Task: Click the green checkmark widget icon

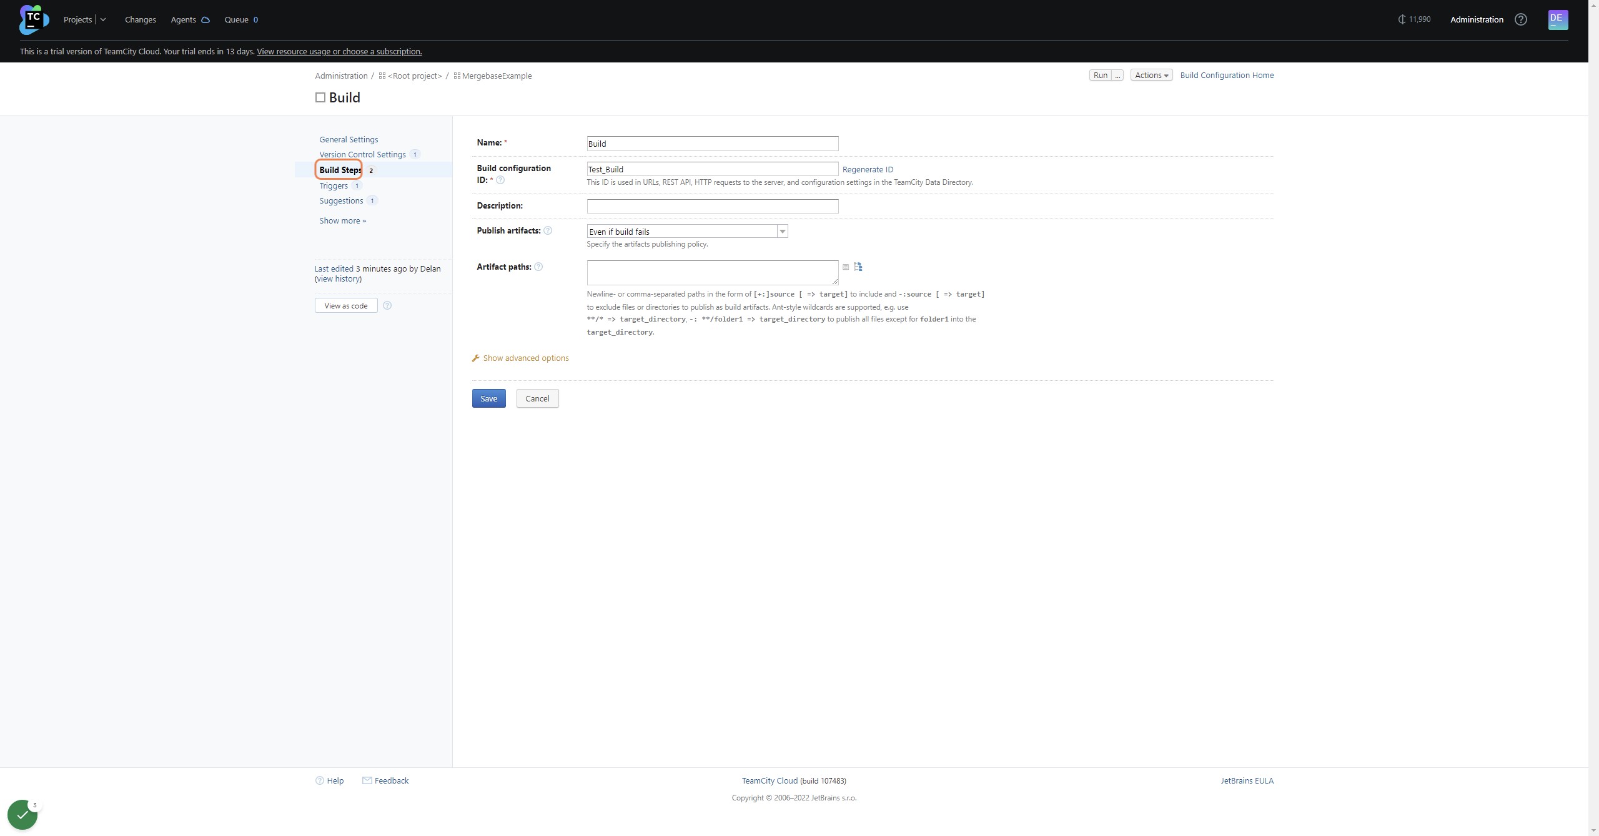Action: point(22,815)
